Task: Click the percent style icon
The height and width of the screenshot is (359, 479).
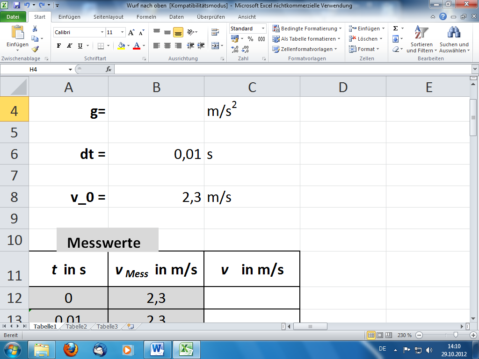Action: (251, 39)
